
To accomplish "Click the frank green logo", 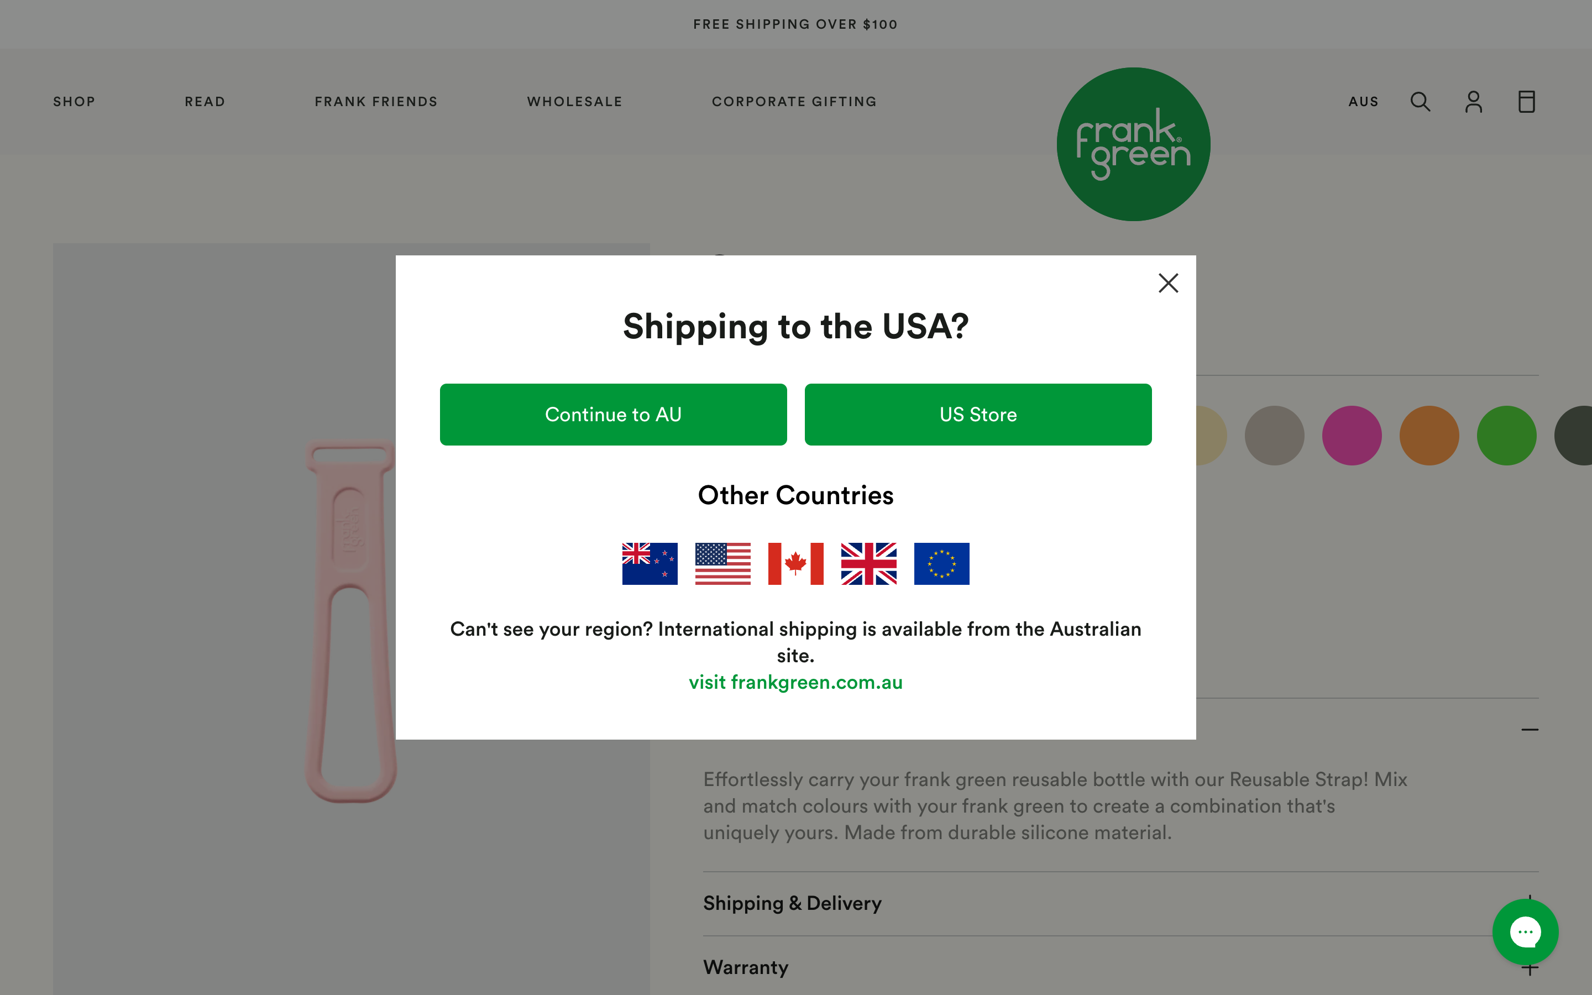I will click(1133, 144).
